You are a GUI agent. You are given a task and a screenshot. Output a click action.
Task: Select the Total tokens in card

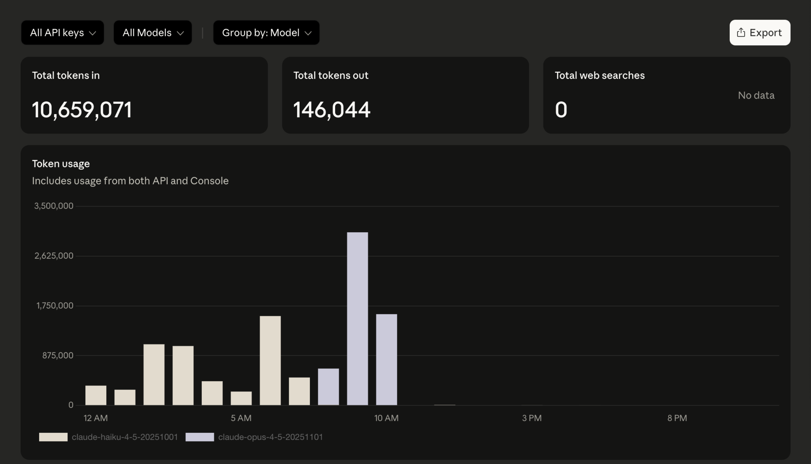pyautogui.click(x=144, y=95)
